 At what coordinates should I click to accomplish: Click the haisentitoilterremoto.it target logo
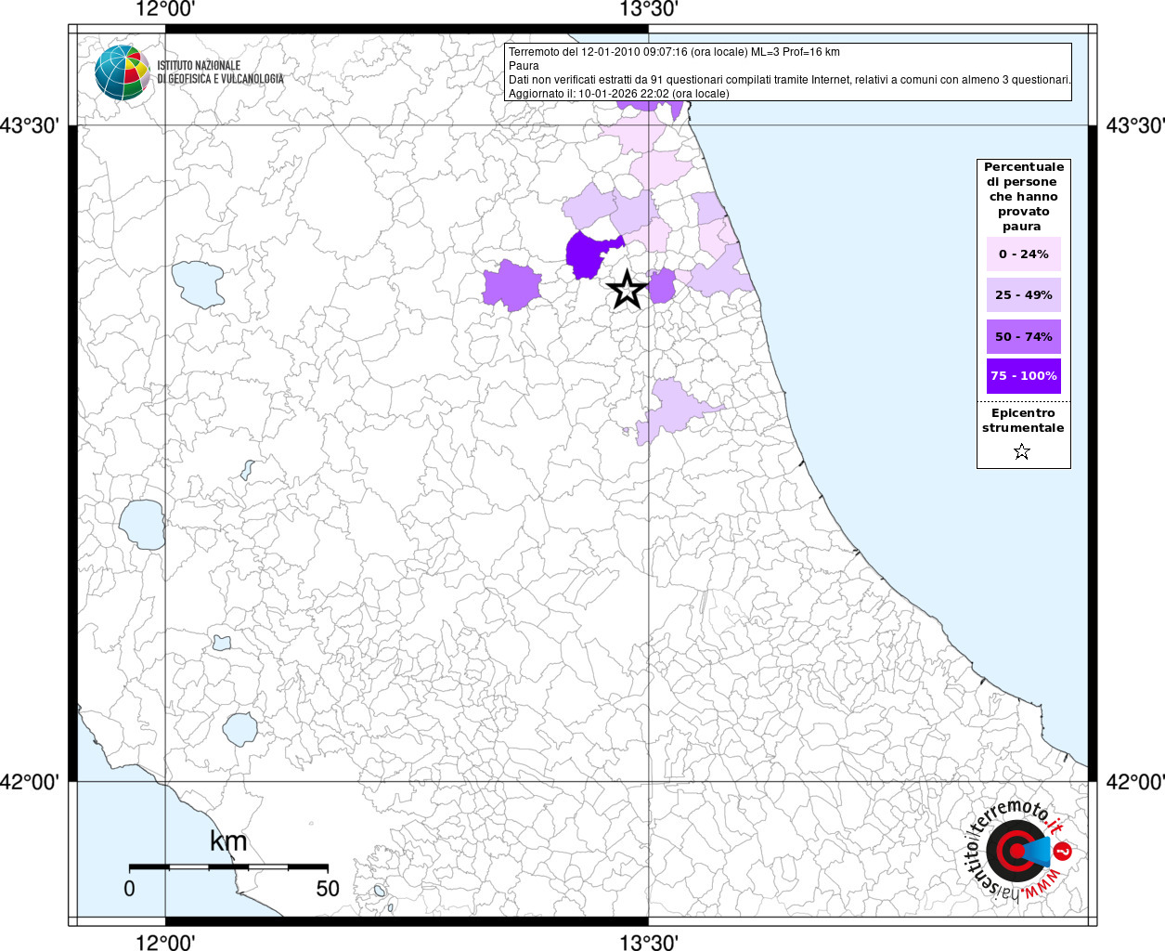pos(1017,850)
